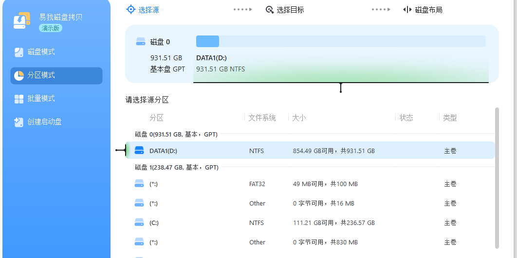Viewport: 517px width, 258px height.
Task: Click the Disk 0 usage bar
Action: click(x=341, y=41)
